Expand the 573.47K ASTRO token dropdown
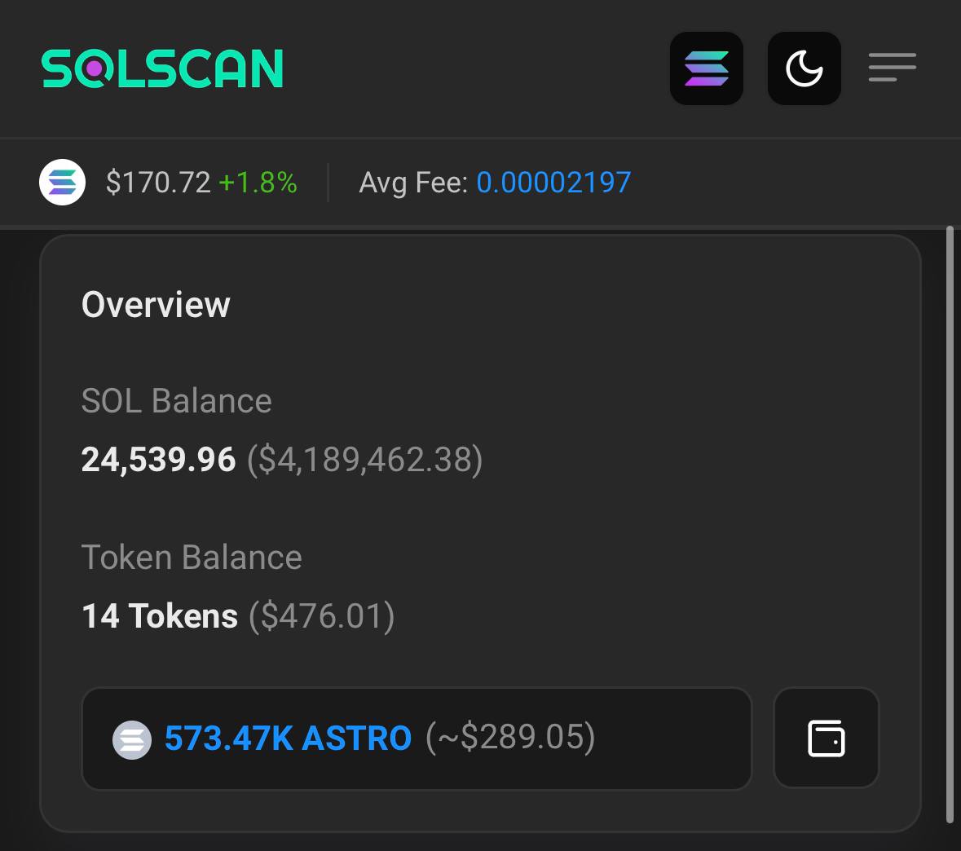 (x=417, y=739)
